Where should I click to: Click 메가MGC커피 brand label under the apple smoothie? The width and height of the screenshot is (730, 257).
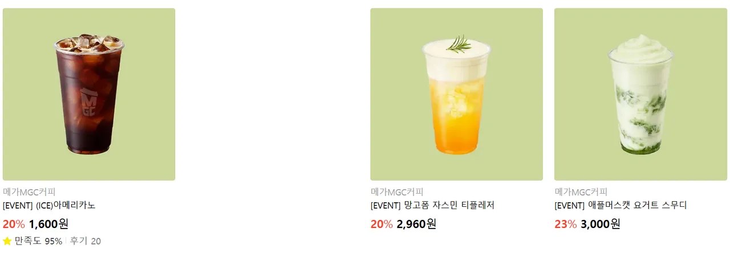pyautogui.click(x=581, y=192)
